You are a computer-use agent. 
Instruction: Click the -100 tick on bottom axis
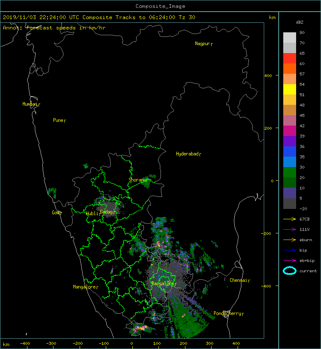[x=104, y=344]
